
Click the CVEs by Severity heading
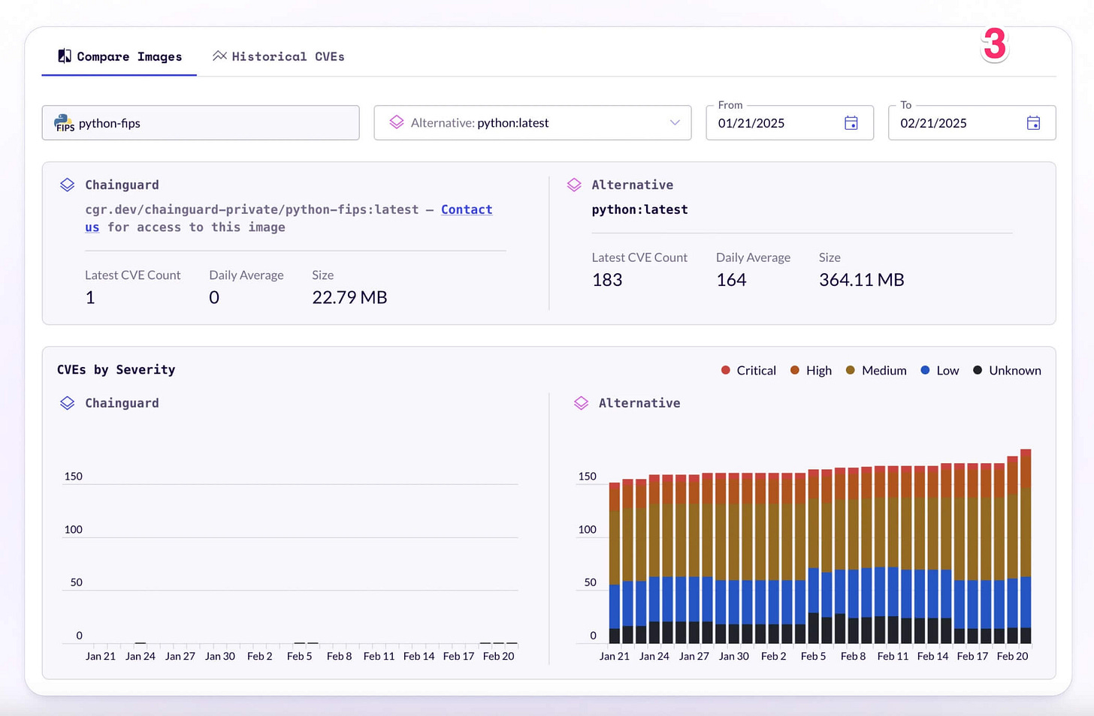click(x=116, y=369)
